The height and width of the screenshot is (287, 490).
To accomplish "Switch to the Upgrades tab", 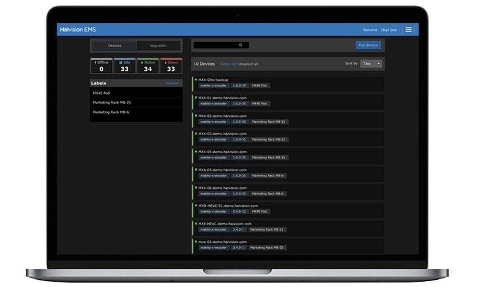I will click(x=158, y=45).
